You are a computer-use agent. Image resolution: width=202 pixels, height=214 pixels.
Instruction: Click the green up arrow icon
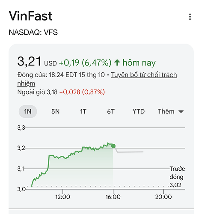117,62
